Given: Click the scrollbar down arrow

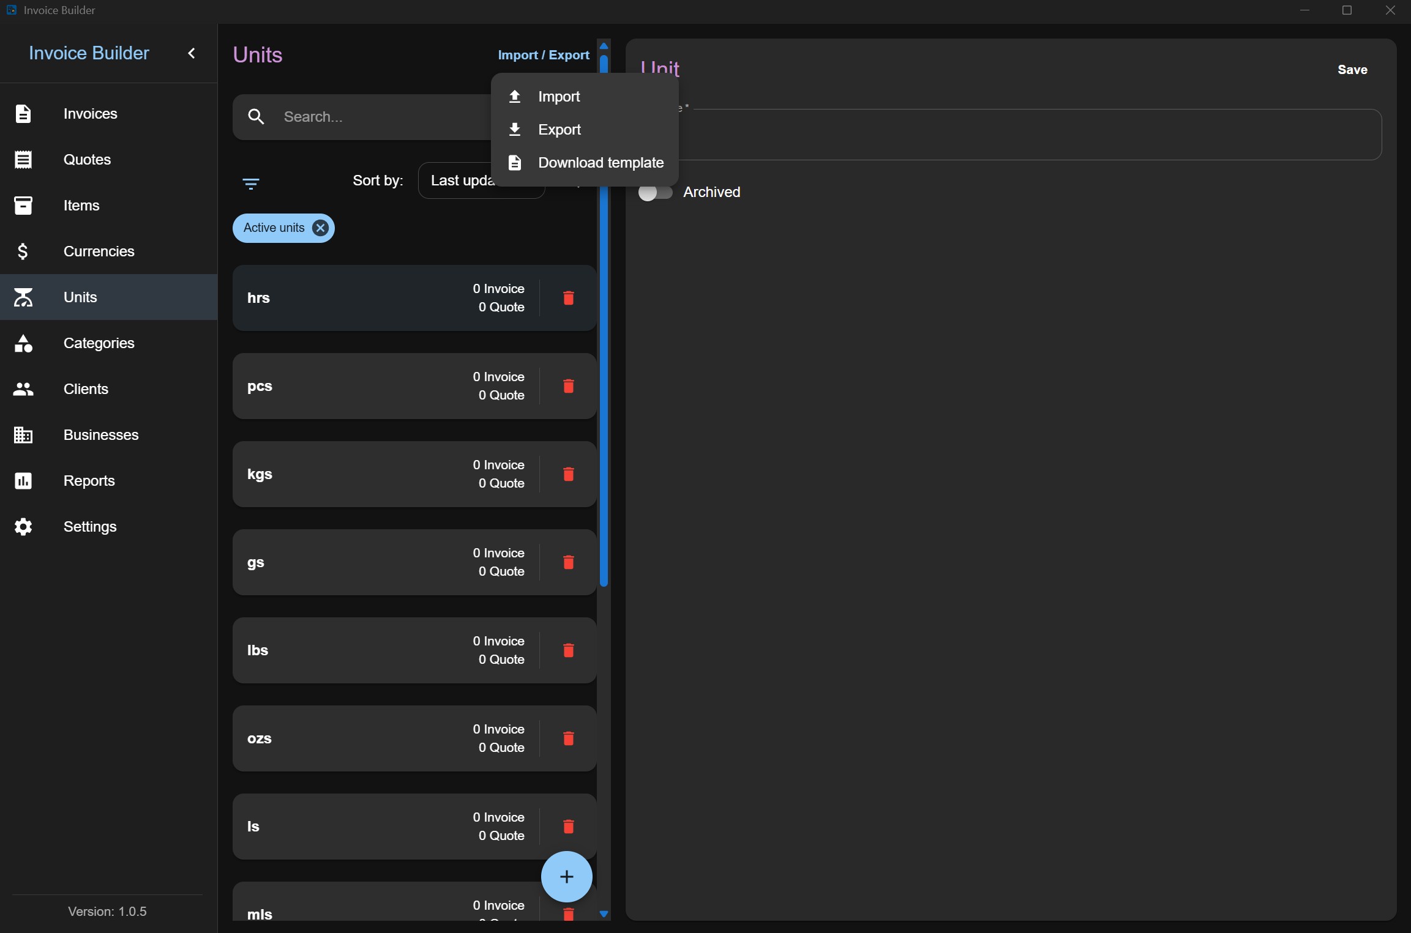Looking at the screenshot, I should (604, 914).
